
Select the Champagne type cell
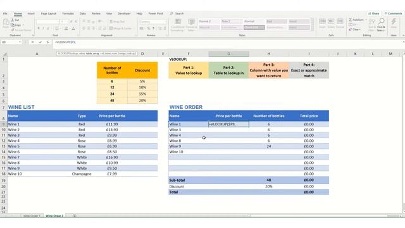(82, 174)
